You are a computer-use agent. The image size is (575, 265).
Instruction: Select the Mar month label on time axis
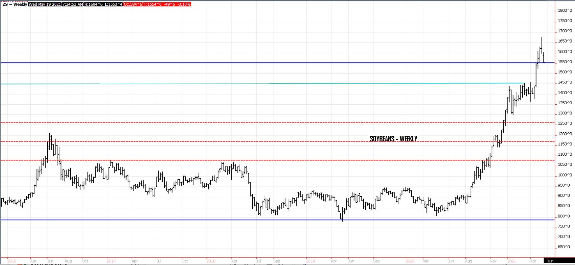pos(426,261)
